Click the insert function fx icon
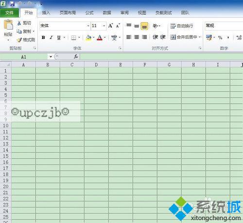243x223 pixels. click(76, 56)
